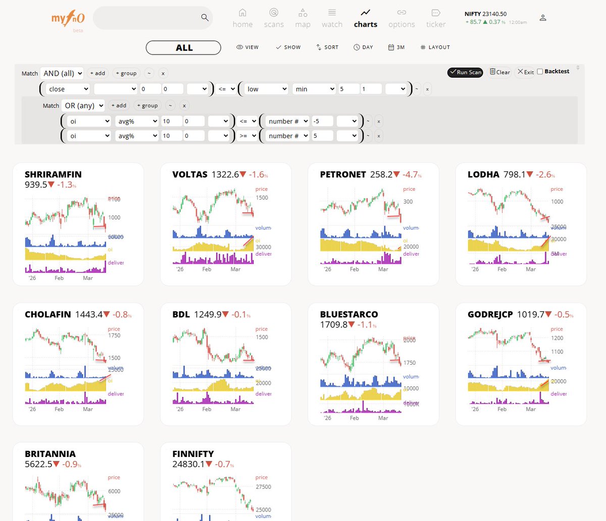Viewport: 606px width, 521px height.
Task: Toggle the OR group's tilde button
Action: (x=170, y=105)
